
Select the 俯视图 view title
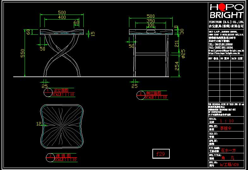pyautogui.click(x=63, y=155)
